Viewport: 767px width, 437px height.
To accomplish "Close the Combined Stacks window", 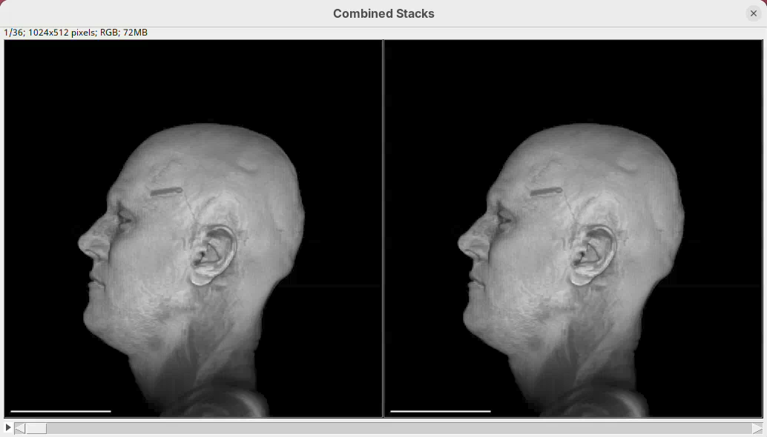I will click(x=753, y=13).
